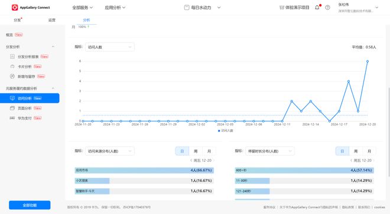Viewport: 390px width, 214px height.
Task: Click the app icon beside 每日水动力
Action: (x=187, y=8)
